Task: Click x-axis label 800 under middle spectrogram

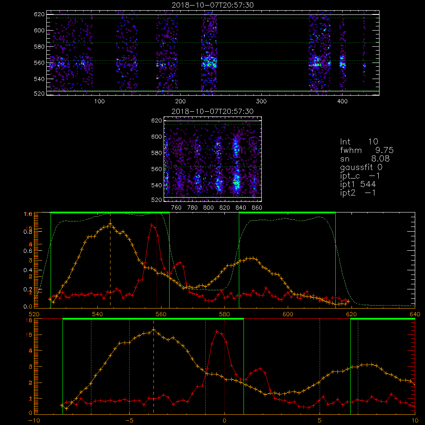Action: click(x=208, y=208)
